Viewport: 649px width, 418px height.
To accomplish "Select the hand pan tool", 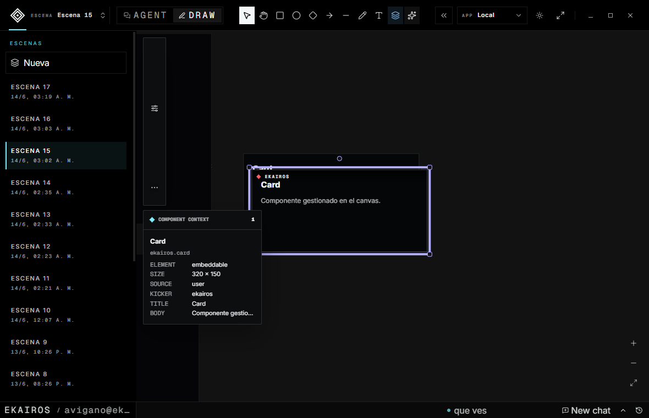I will coord(263,15).
